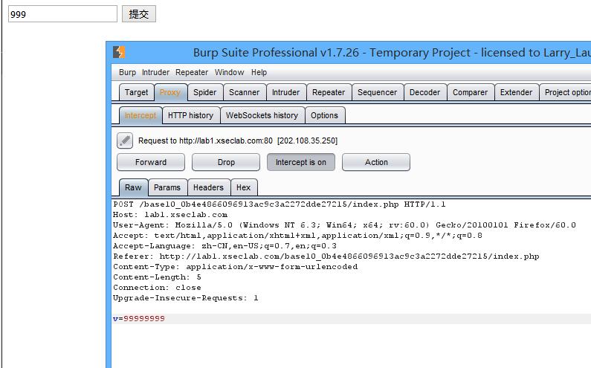Screen dimensions: 591x368
Task: Open the Intruder menu in menu bar
Action: coord(155,72)
